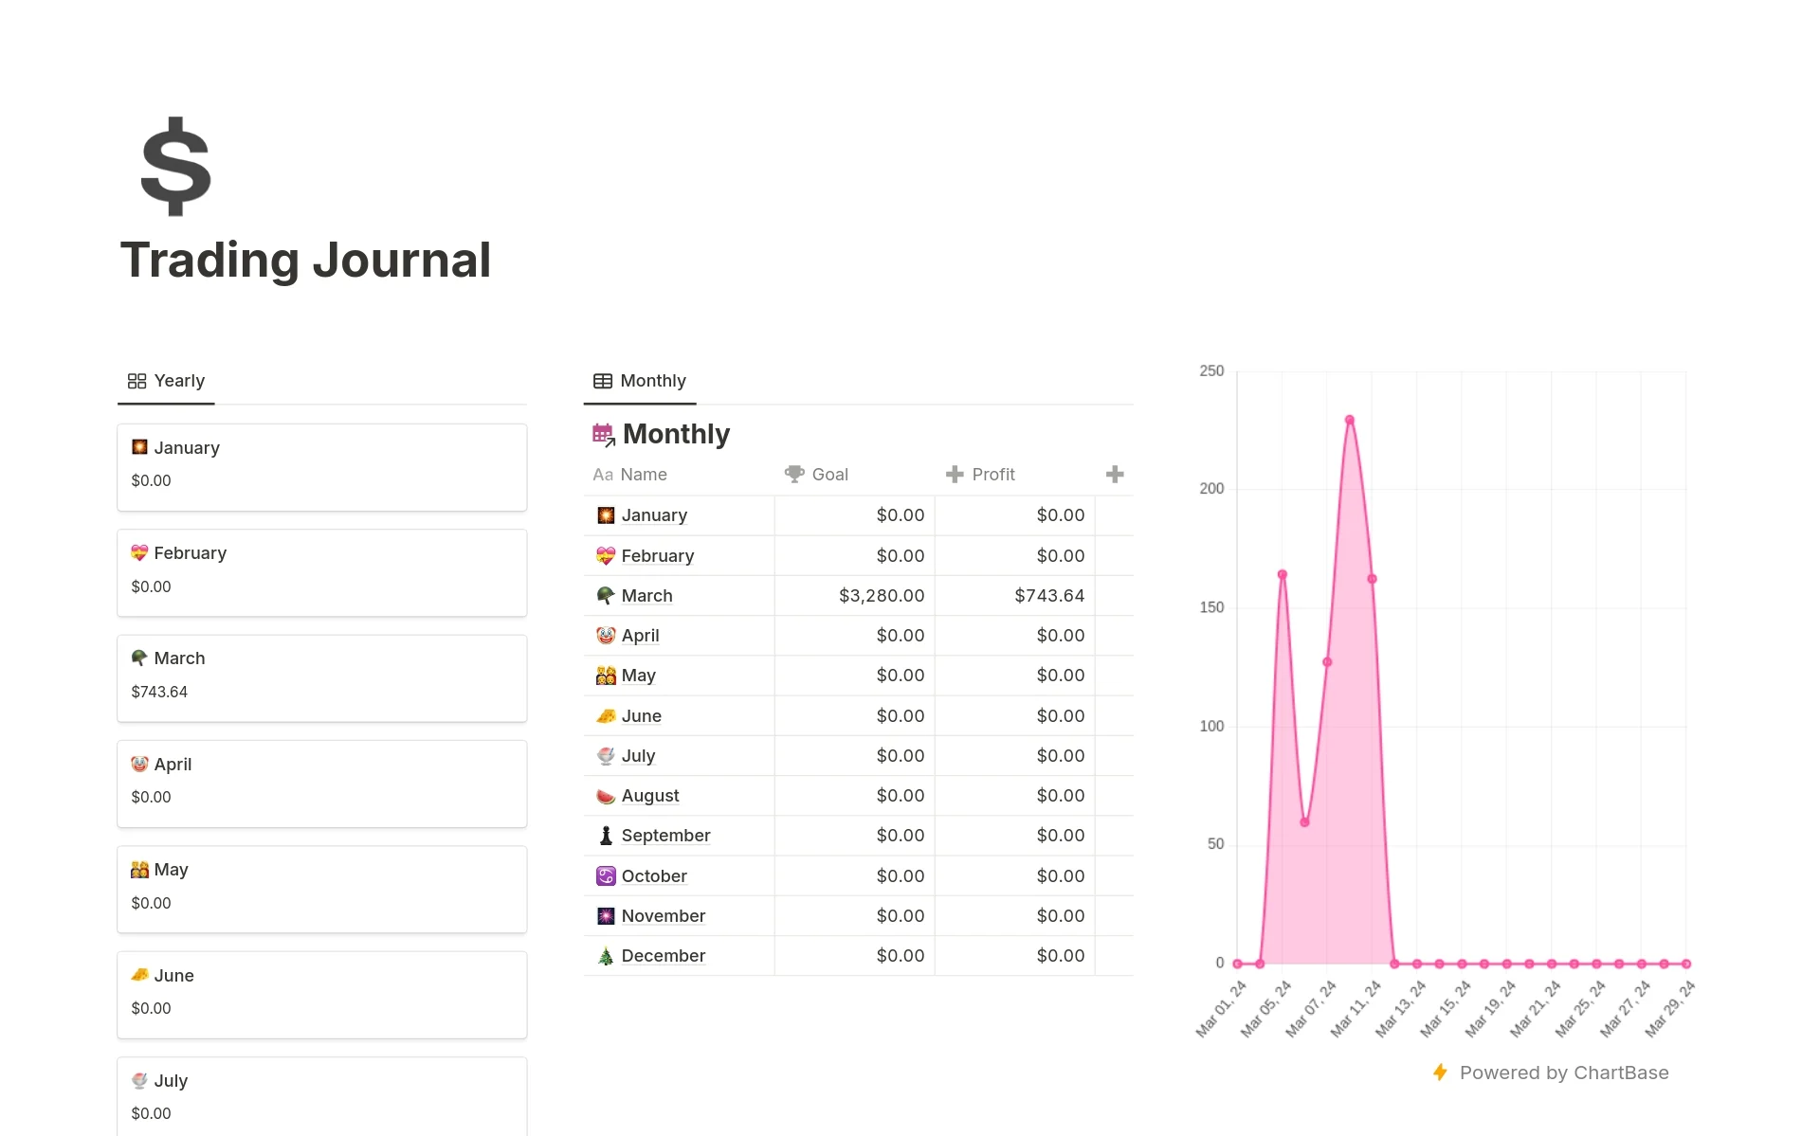Open the Powered by ChartBase link
The image size is (1820, 1136).
1563,1073
